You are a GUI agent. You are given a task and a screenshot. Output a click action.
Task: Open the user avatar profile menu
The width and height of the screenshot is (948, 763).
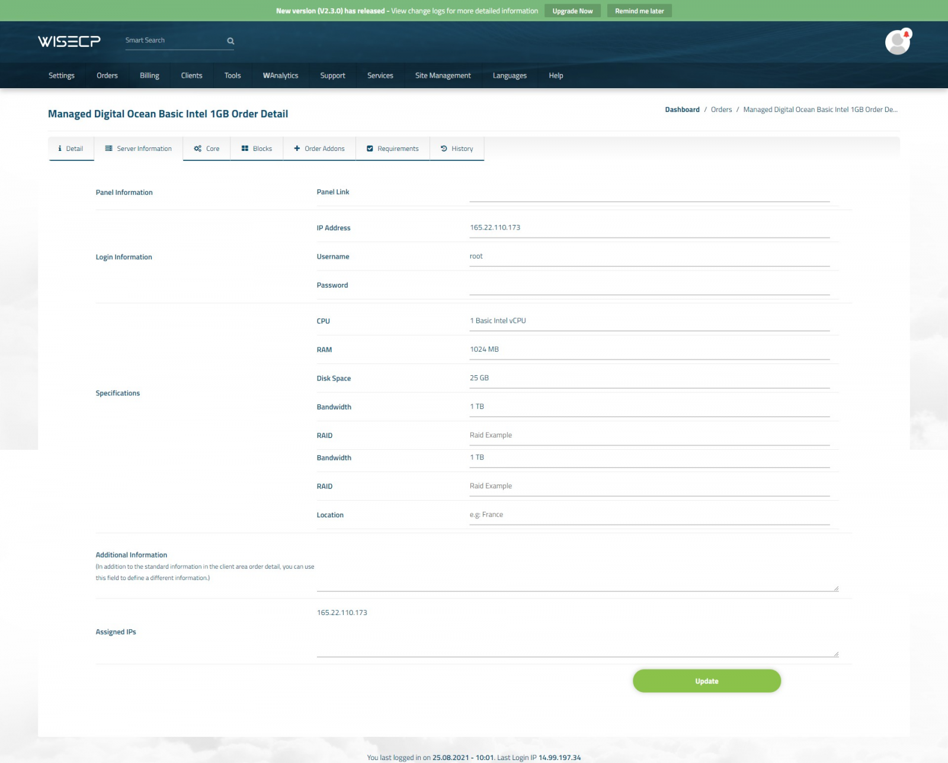pos(897,42)
